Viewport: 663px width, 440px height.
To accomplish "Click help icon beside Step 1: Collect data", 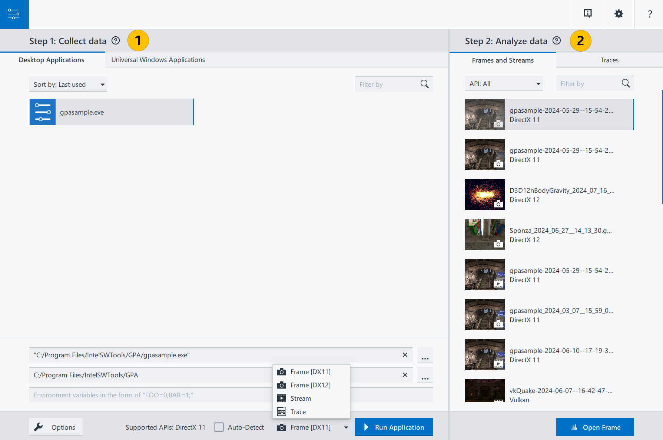I will (116, 40).
